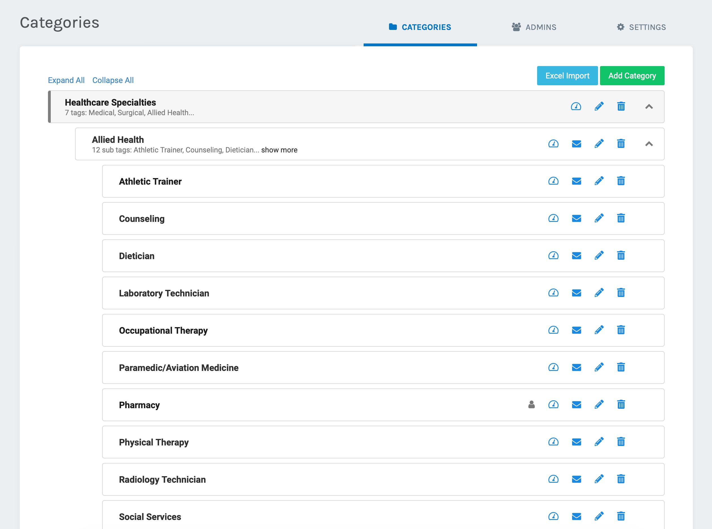The image size is (712, 529).
Task: Click the Add Category button
Action: click(632, 76)
